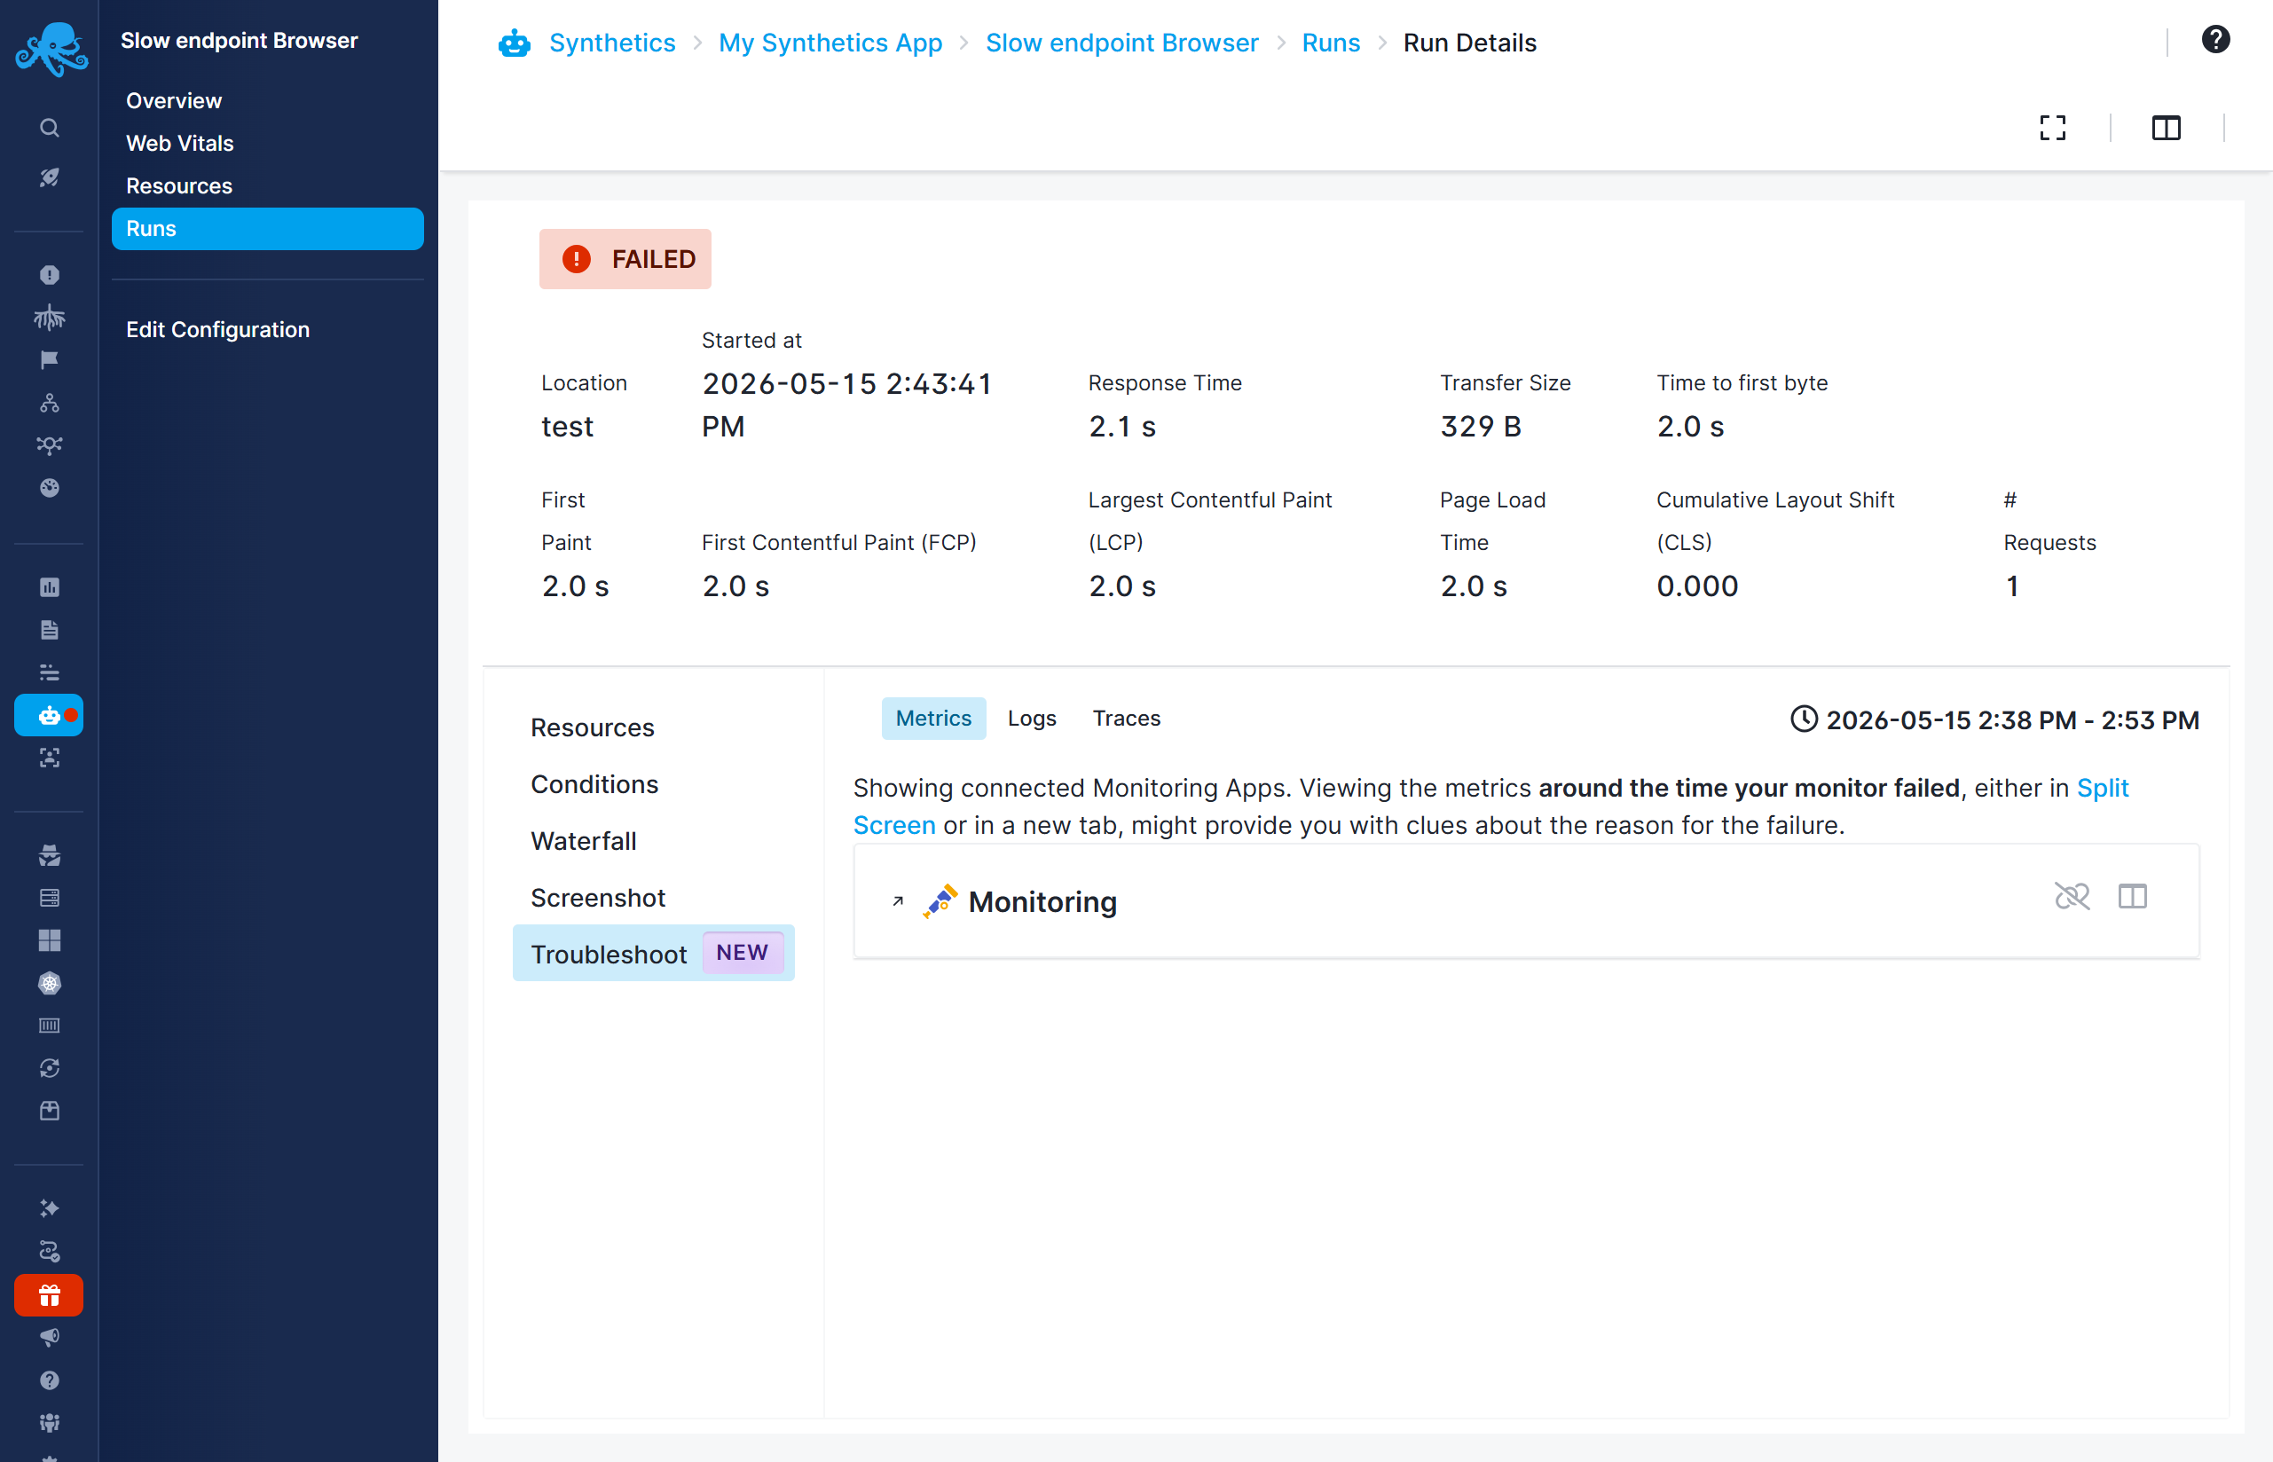Image resolution: width=2273 pixels, height=1462 pixels.
Task: Open the flag icon in sidebar
Action: coord(50,361)
